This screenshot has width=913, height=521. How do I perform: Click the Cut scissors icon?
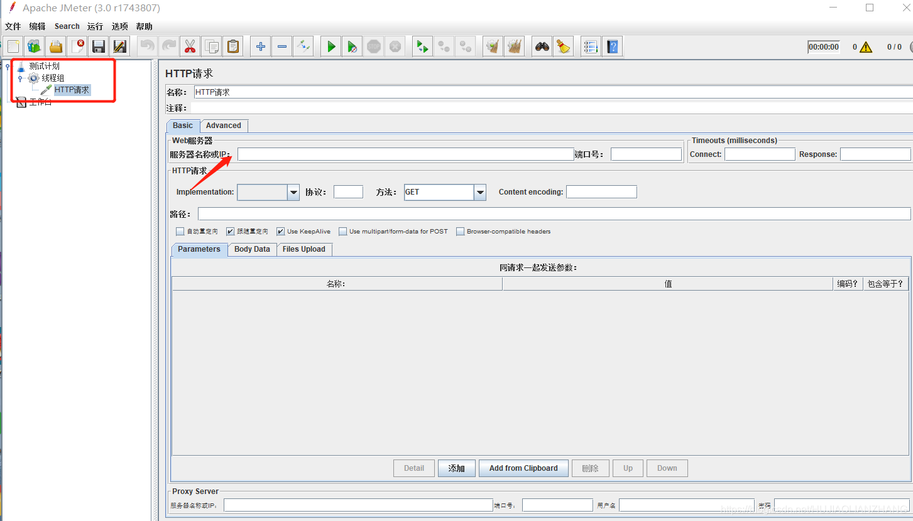pos(190,46)
